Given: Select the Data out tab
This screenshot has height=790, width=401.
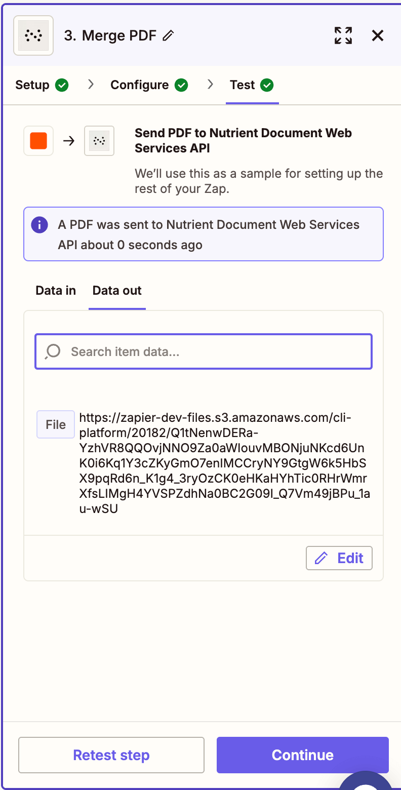Looking at the screenshot, I should click(x=117, y=291).
